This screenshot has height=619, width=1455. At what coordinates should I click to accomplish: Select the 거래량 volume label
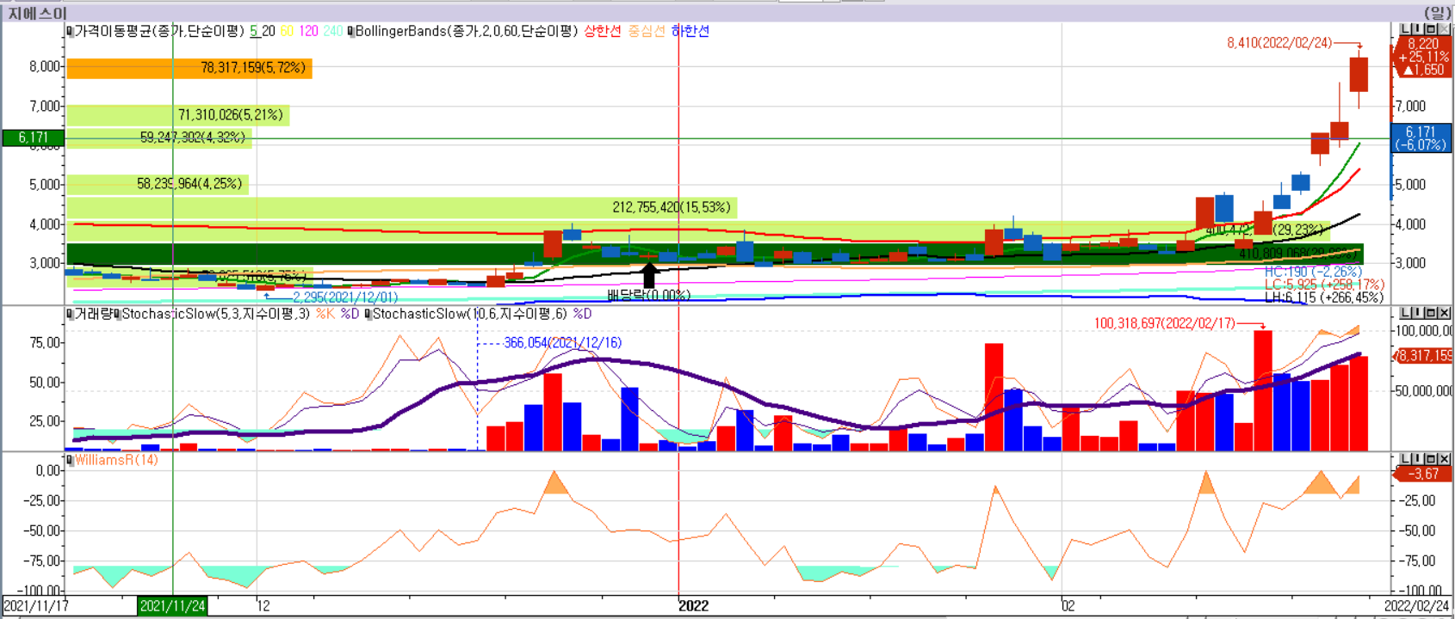(94, 314)
